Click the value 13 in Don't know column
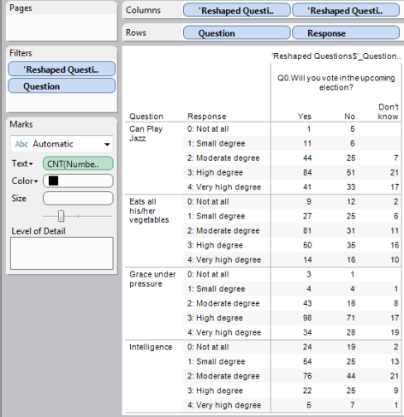Screen dimensions: 404x417 395,361
